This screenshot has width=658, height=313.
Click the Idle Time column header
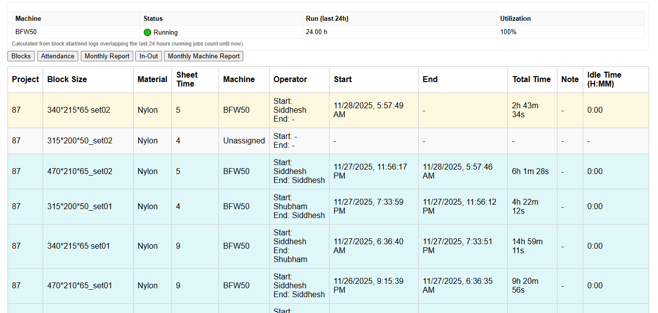click(603, 79)
